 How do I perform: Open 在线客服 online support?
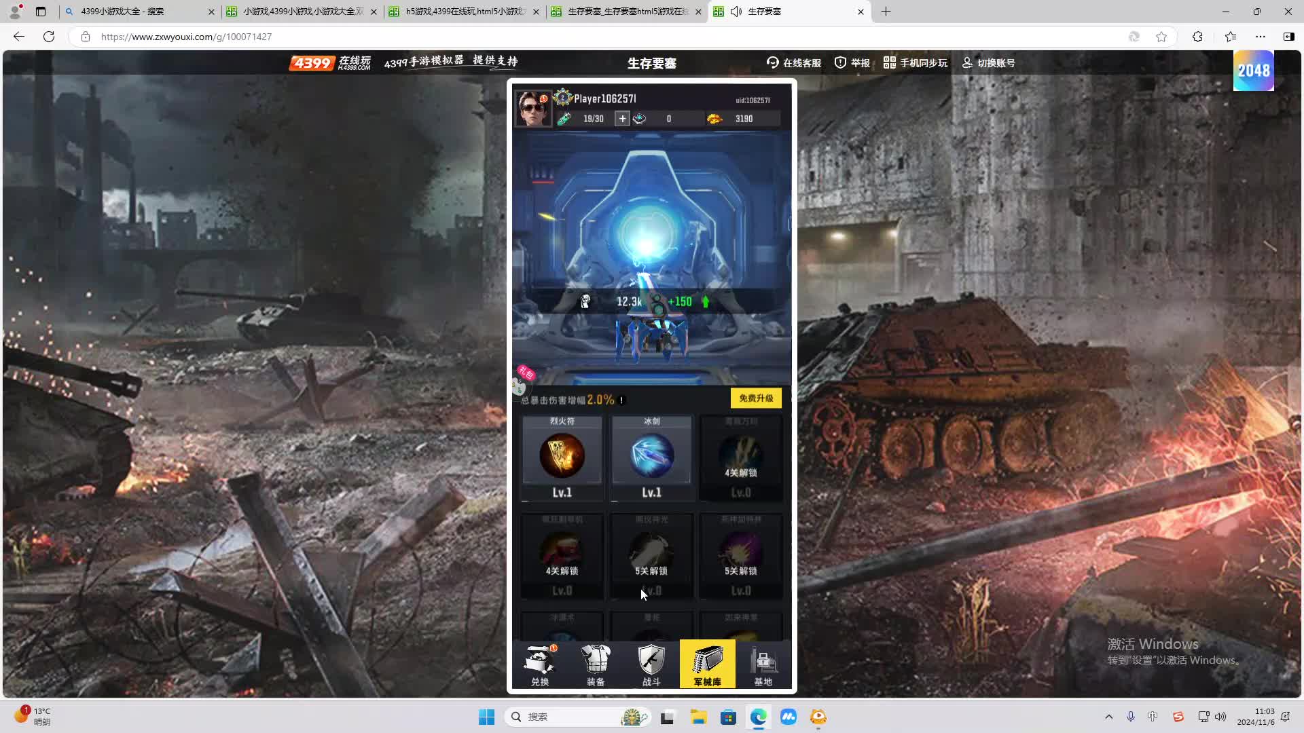(x=793, y=63)
